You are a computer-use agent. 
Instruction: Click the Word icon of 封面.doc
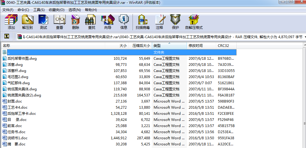[5, 101]
